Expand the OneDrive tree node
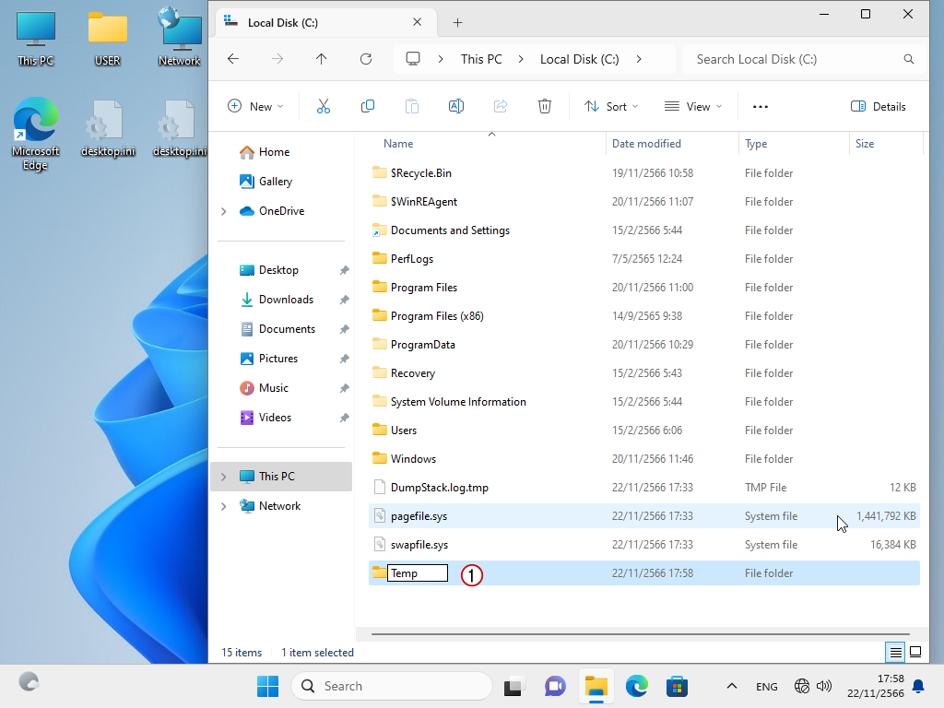 [x=224, y=211]
